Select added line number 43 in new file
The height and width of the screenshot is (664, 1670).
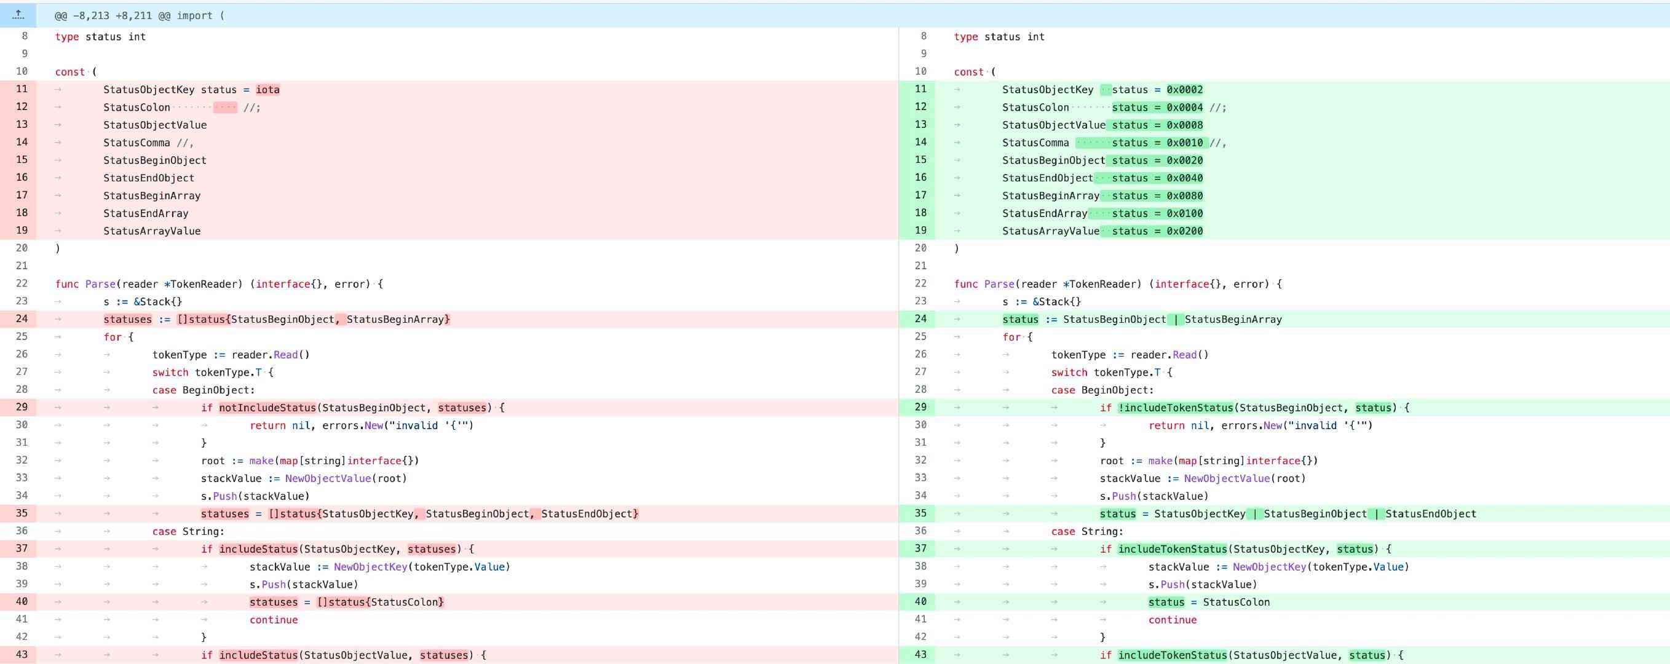click(920, 655)
